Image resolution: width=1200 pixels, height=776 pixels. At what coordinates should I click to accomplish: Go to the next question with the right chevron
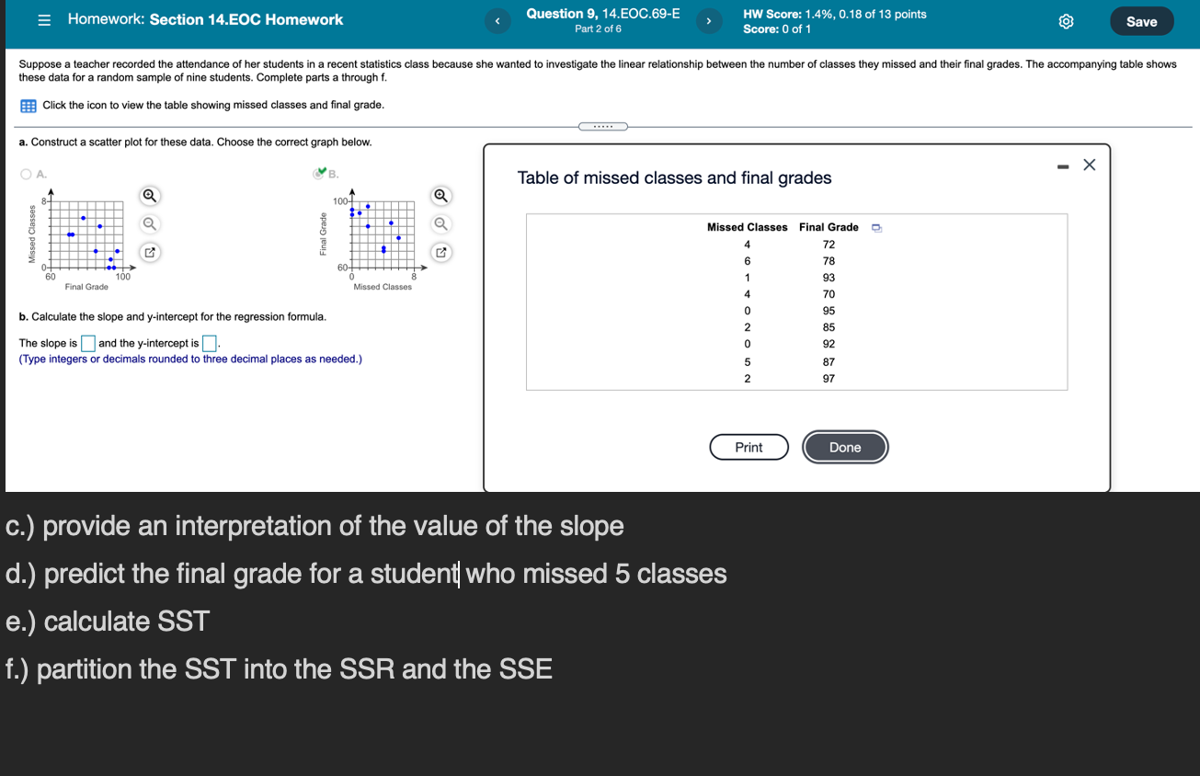point(707,20)
